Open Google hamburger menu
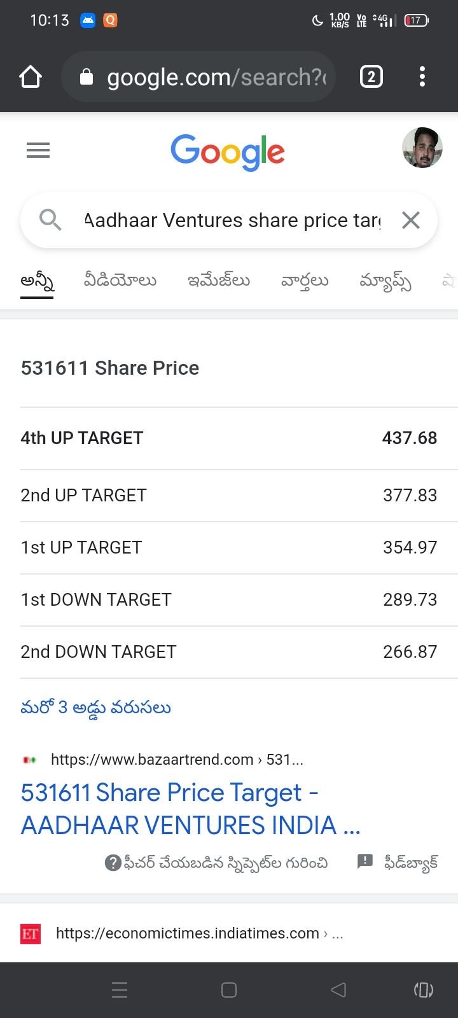Screen dimensions: 458x1018 (38, 150)
